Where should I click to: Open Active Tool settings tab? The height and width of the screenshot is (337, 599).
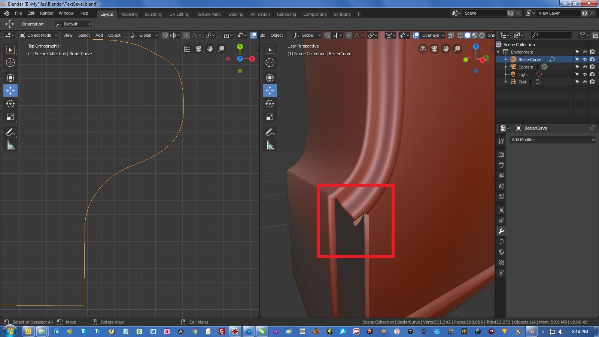click(501, 141)
